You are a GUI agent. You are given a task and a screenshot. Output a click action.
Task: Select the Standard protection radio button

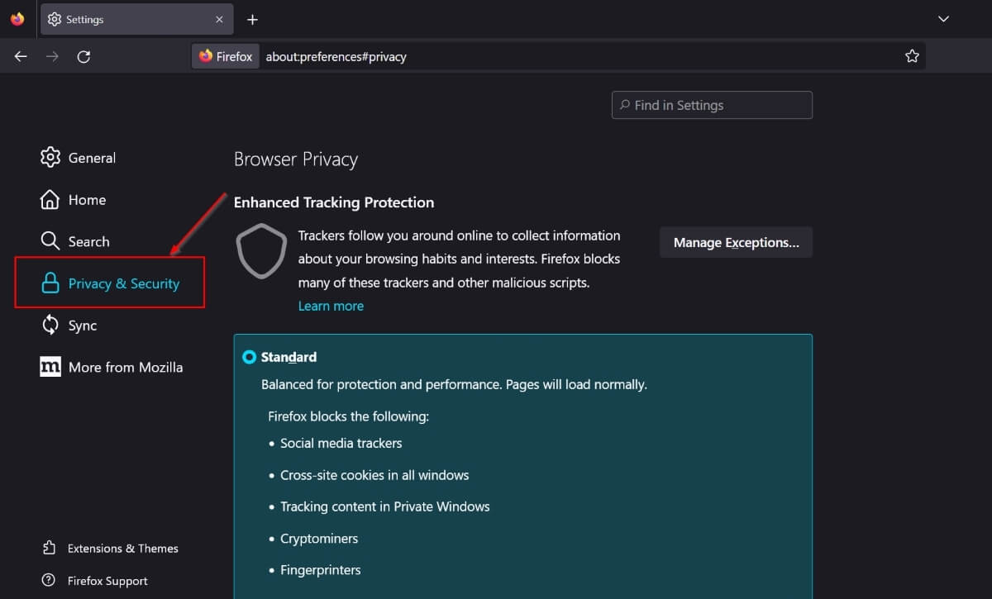249,357
